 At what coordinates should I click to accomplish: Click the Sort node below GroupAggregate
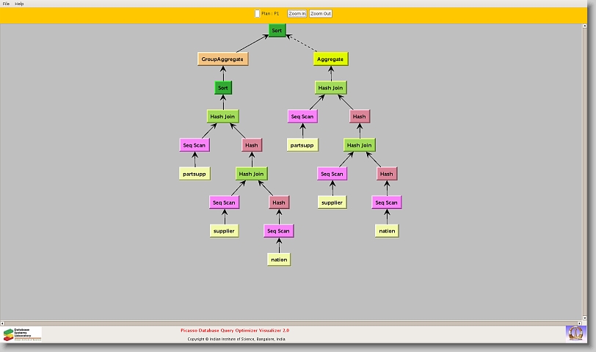(x=223, y=88)
